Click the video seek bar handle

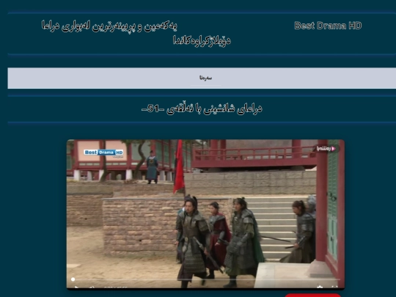pyautogui.click(x=73, y=279)
